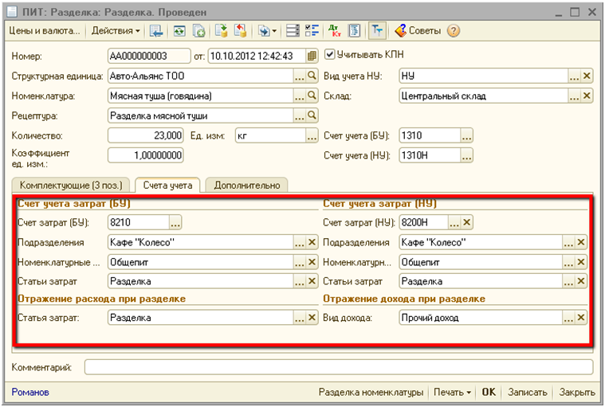Open the Дт/Кт posting entries icon
Screen dimensions: 605x407
pos(335,31)
